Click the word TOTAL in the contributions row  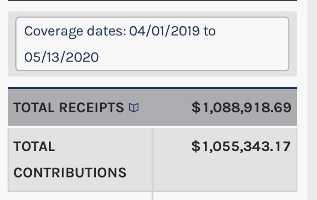point(34,147)
